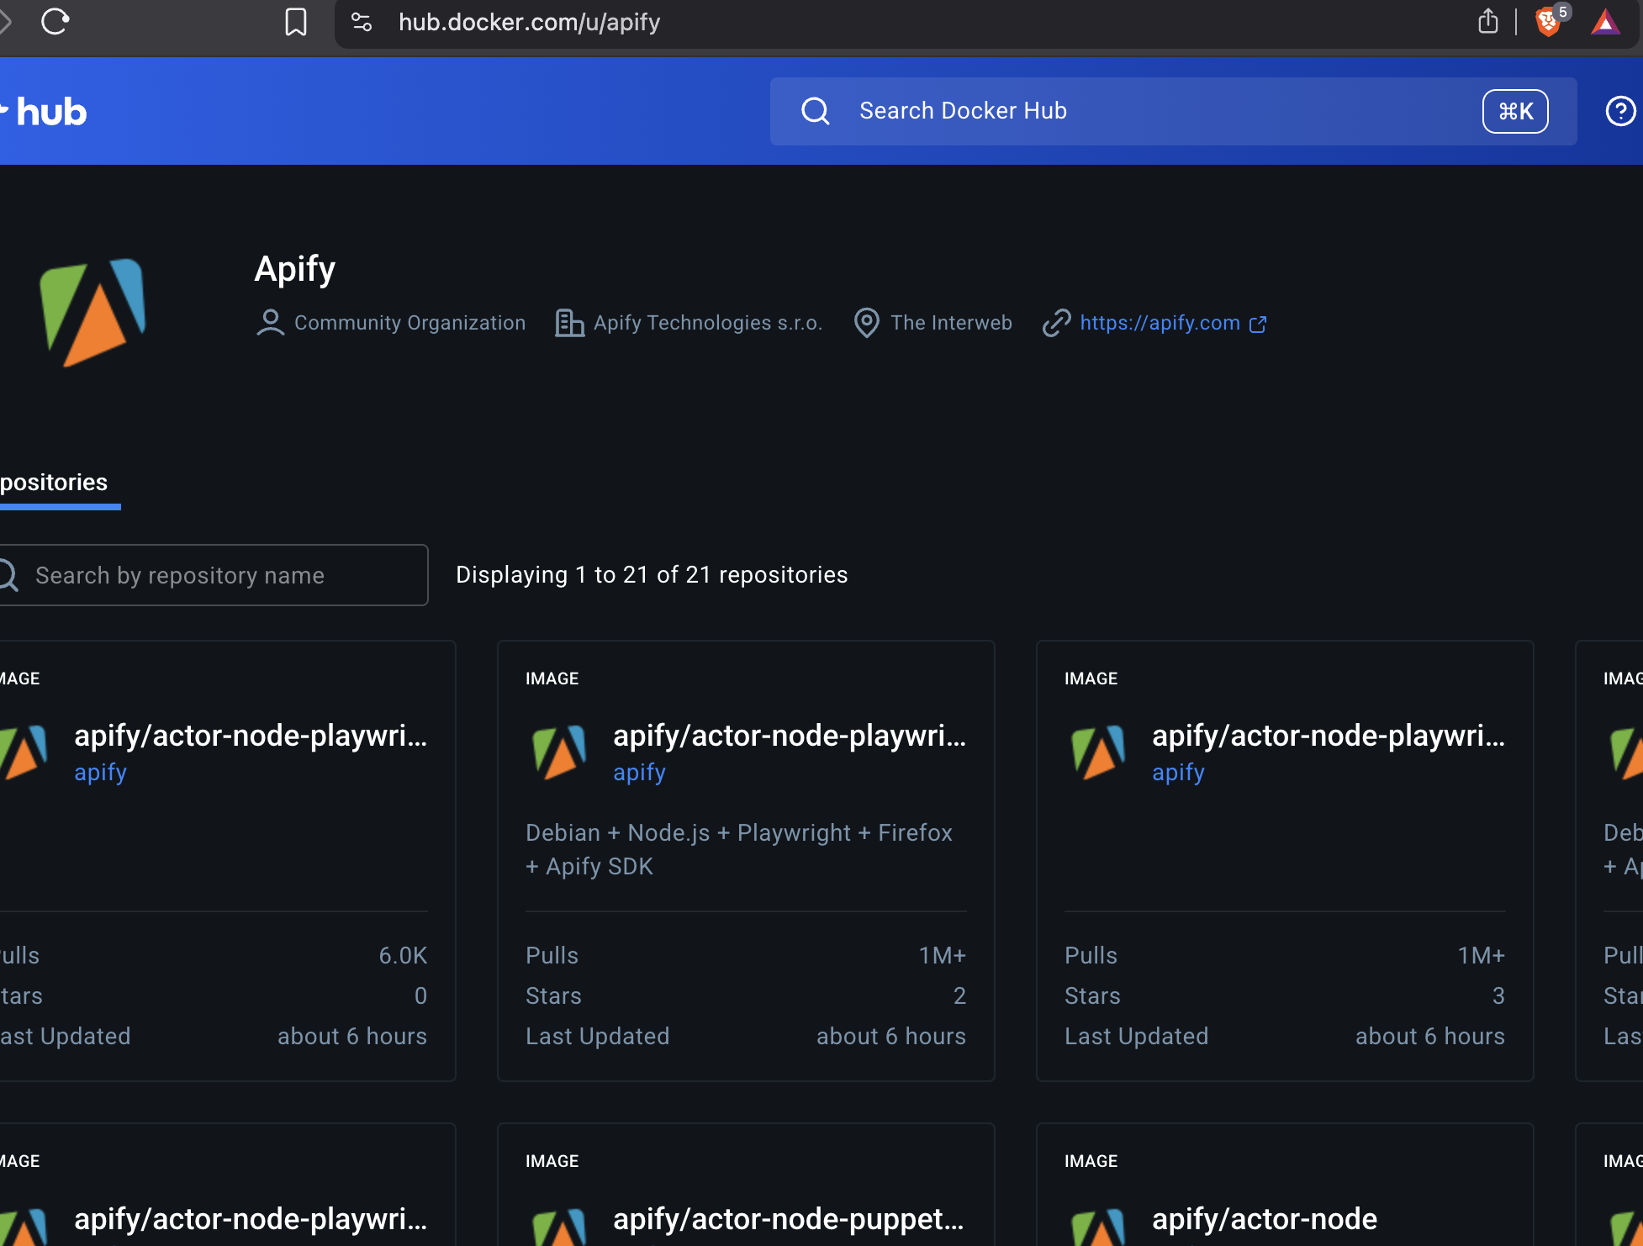The image size is (1643, 1246).
Task: Click the share icon in the browser toolbar
Action: [1487, 21]
